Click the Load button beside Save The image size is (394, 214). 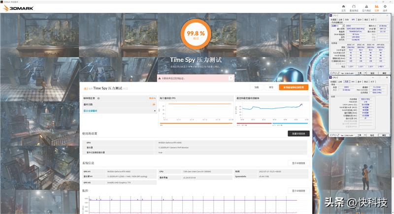[257, 87]
